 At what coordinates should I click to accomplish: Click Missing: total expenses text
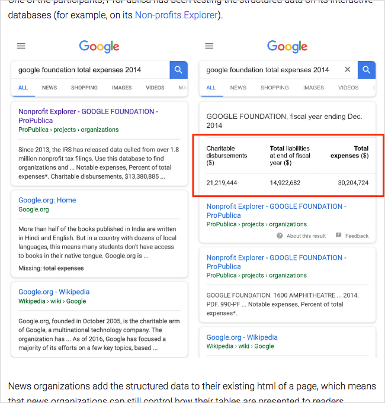pyautogui.click(x=51, y=268)
